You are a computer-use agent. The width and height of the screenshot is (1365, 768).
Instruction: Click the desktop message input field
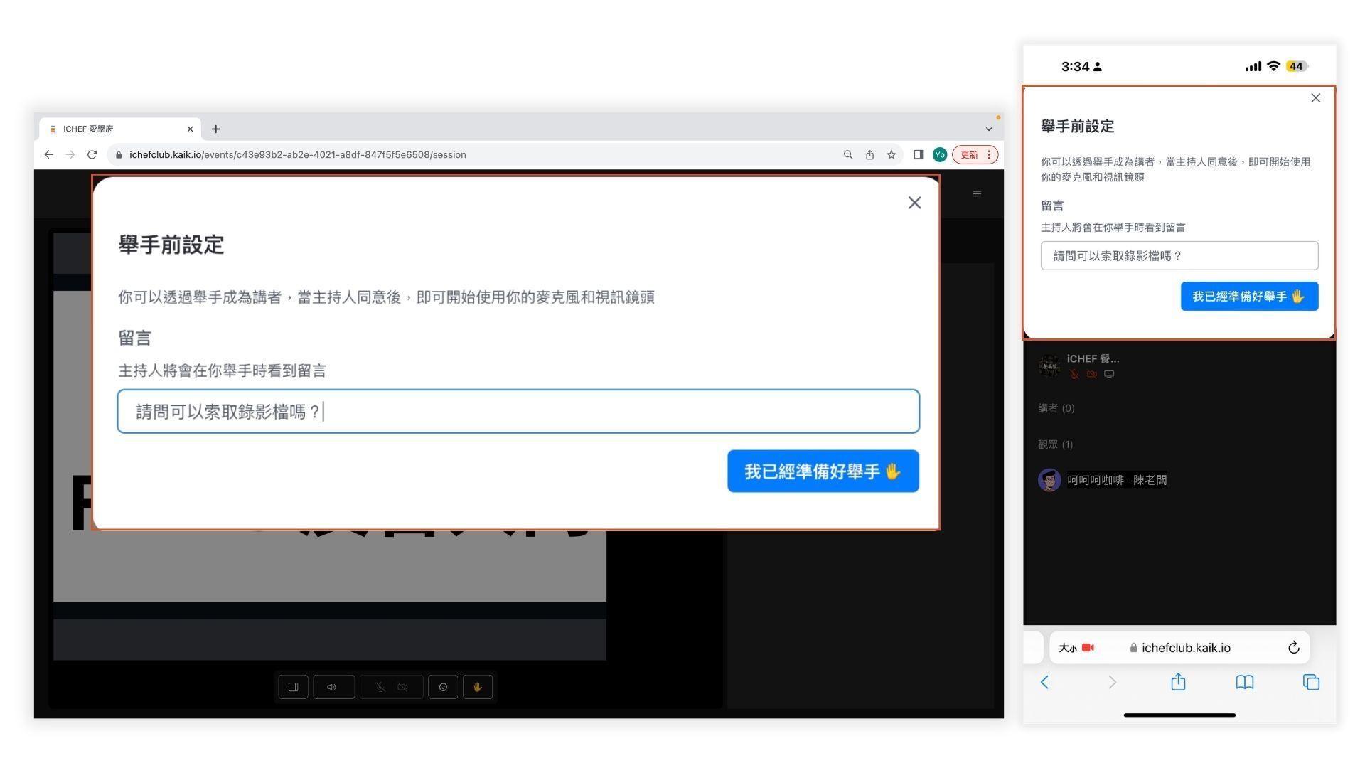pos(518,412)
